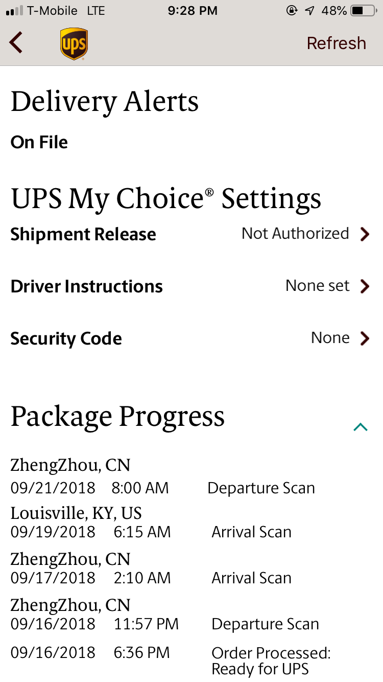Tap the Delivery Alerts On File text
This screenshot has height=682, width=383.
point(39,142)
